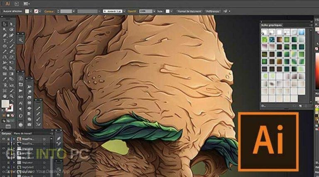The image size is (319, 177).
Task: Select the Direct Selection white arrow tool
Action: (11, 24)
